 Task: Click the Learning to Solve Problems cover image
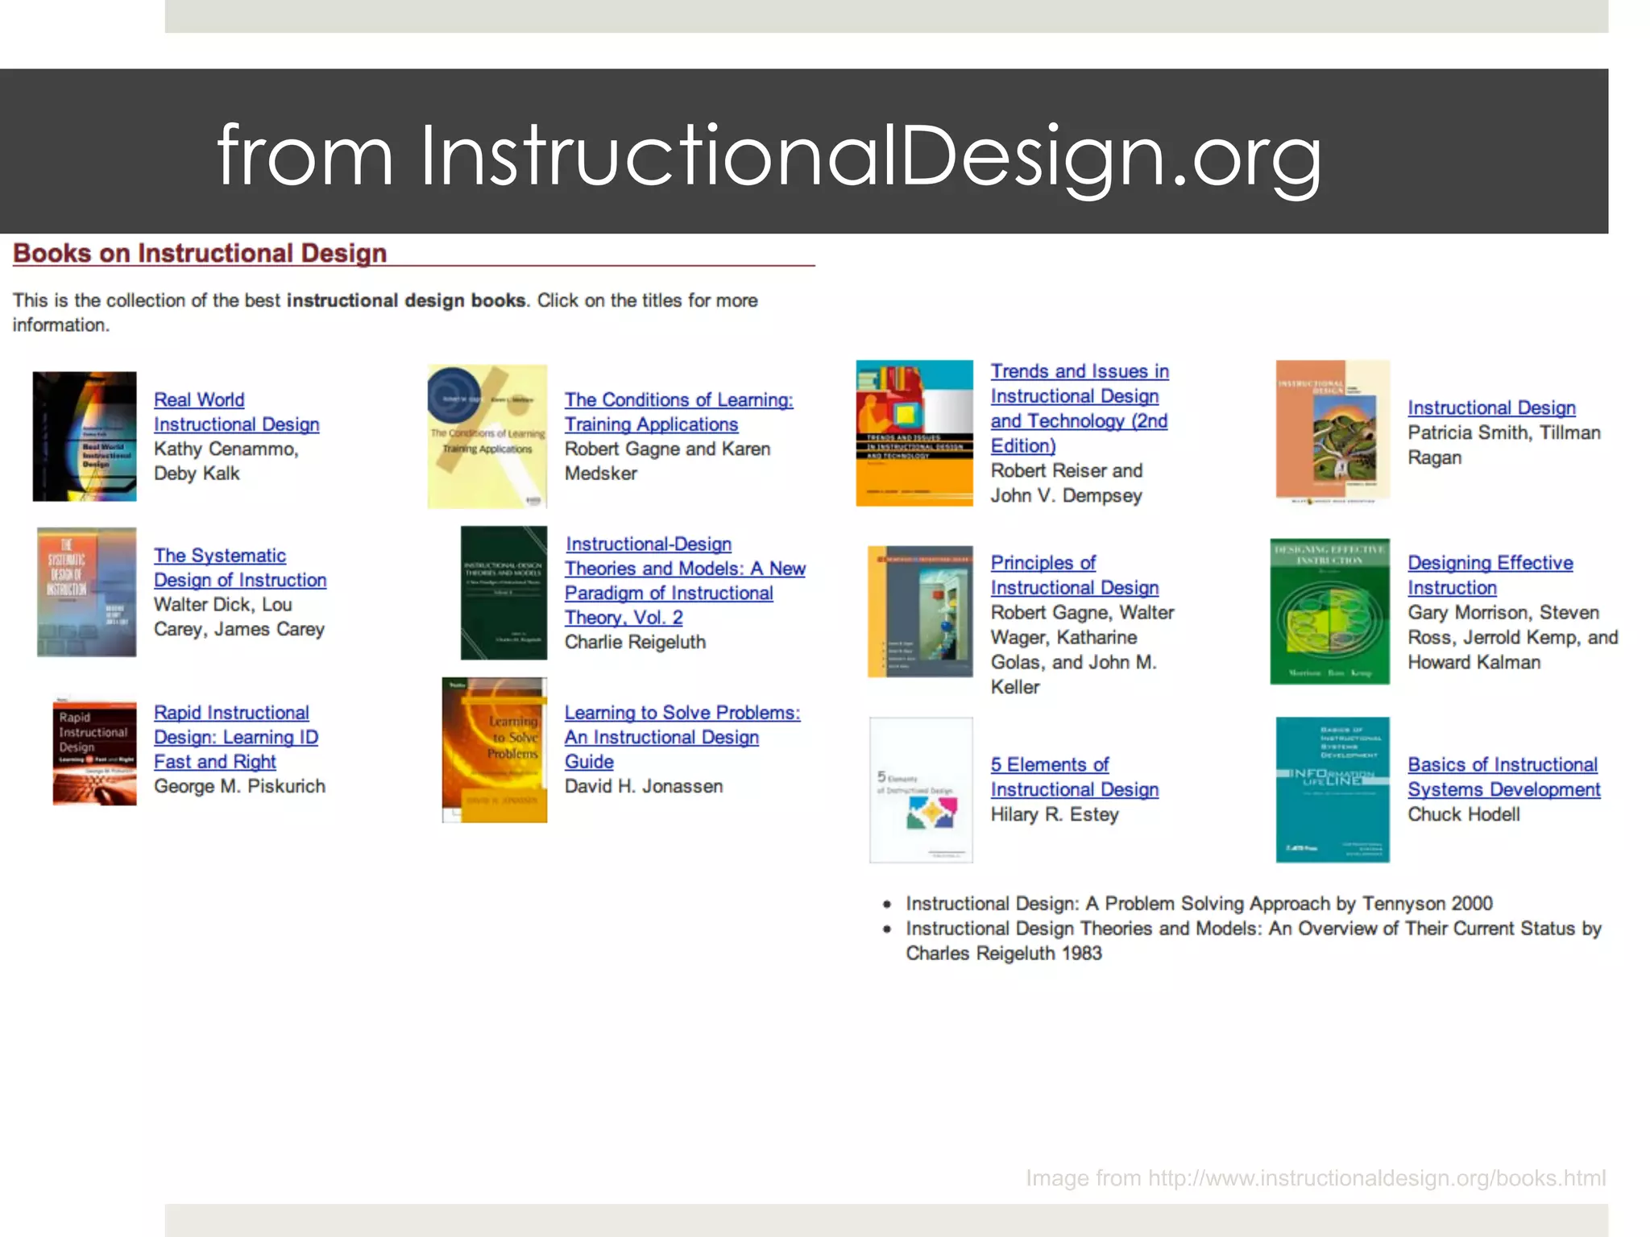[495, 750]
